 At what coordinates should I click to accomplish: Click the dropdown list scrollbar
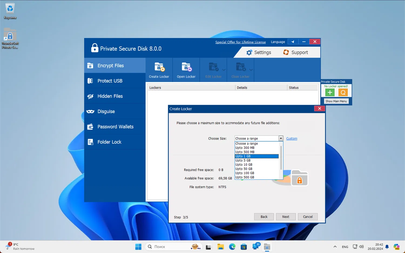281,158
